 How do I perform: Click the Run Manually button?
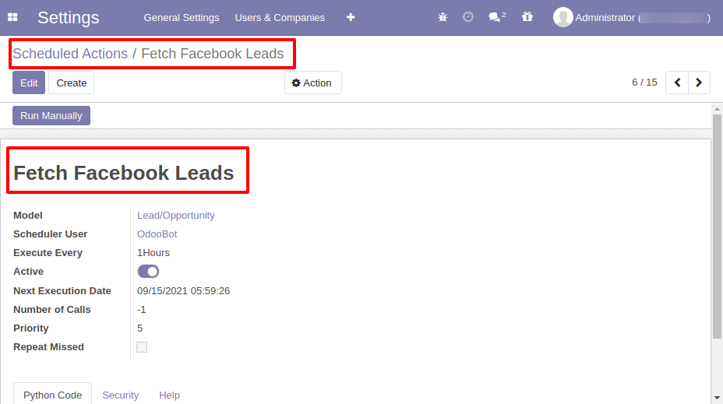click(51, 116)
